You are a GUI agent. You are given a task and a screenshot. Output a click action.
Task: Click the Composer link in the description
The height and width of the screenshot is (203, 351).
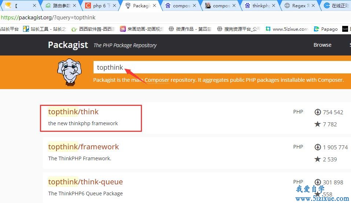(157, 80)
